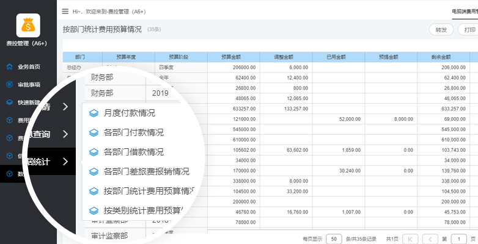478x244 pixels.
Task: Click layers icon beside 各部门借款情况
Action: 94,152
